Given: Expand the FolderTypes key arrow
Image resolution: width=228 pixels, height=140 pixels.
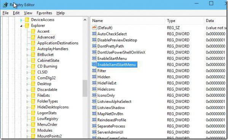Looking at the screenshot, I should pyautogui.click(x=27, y=102).
